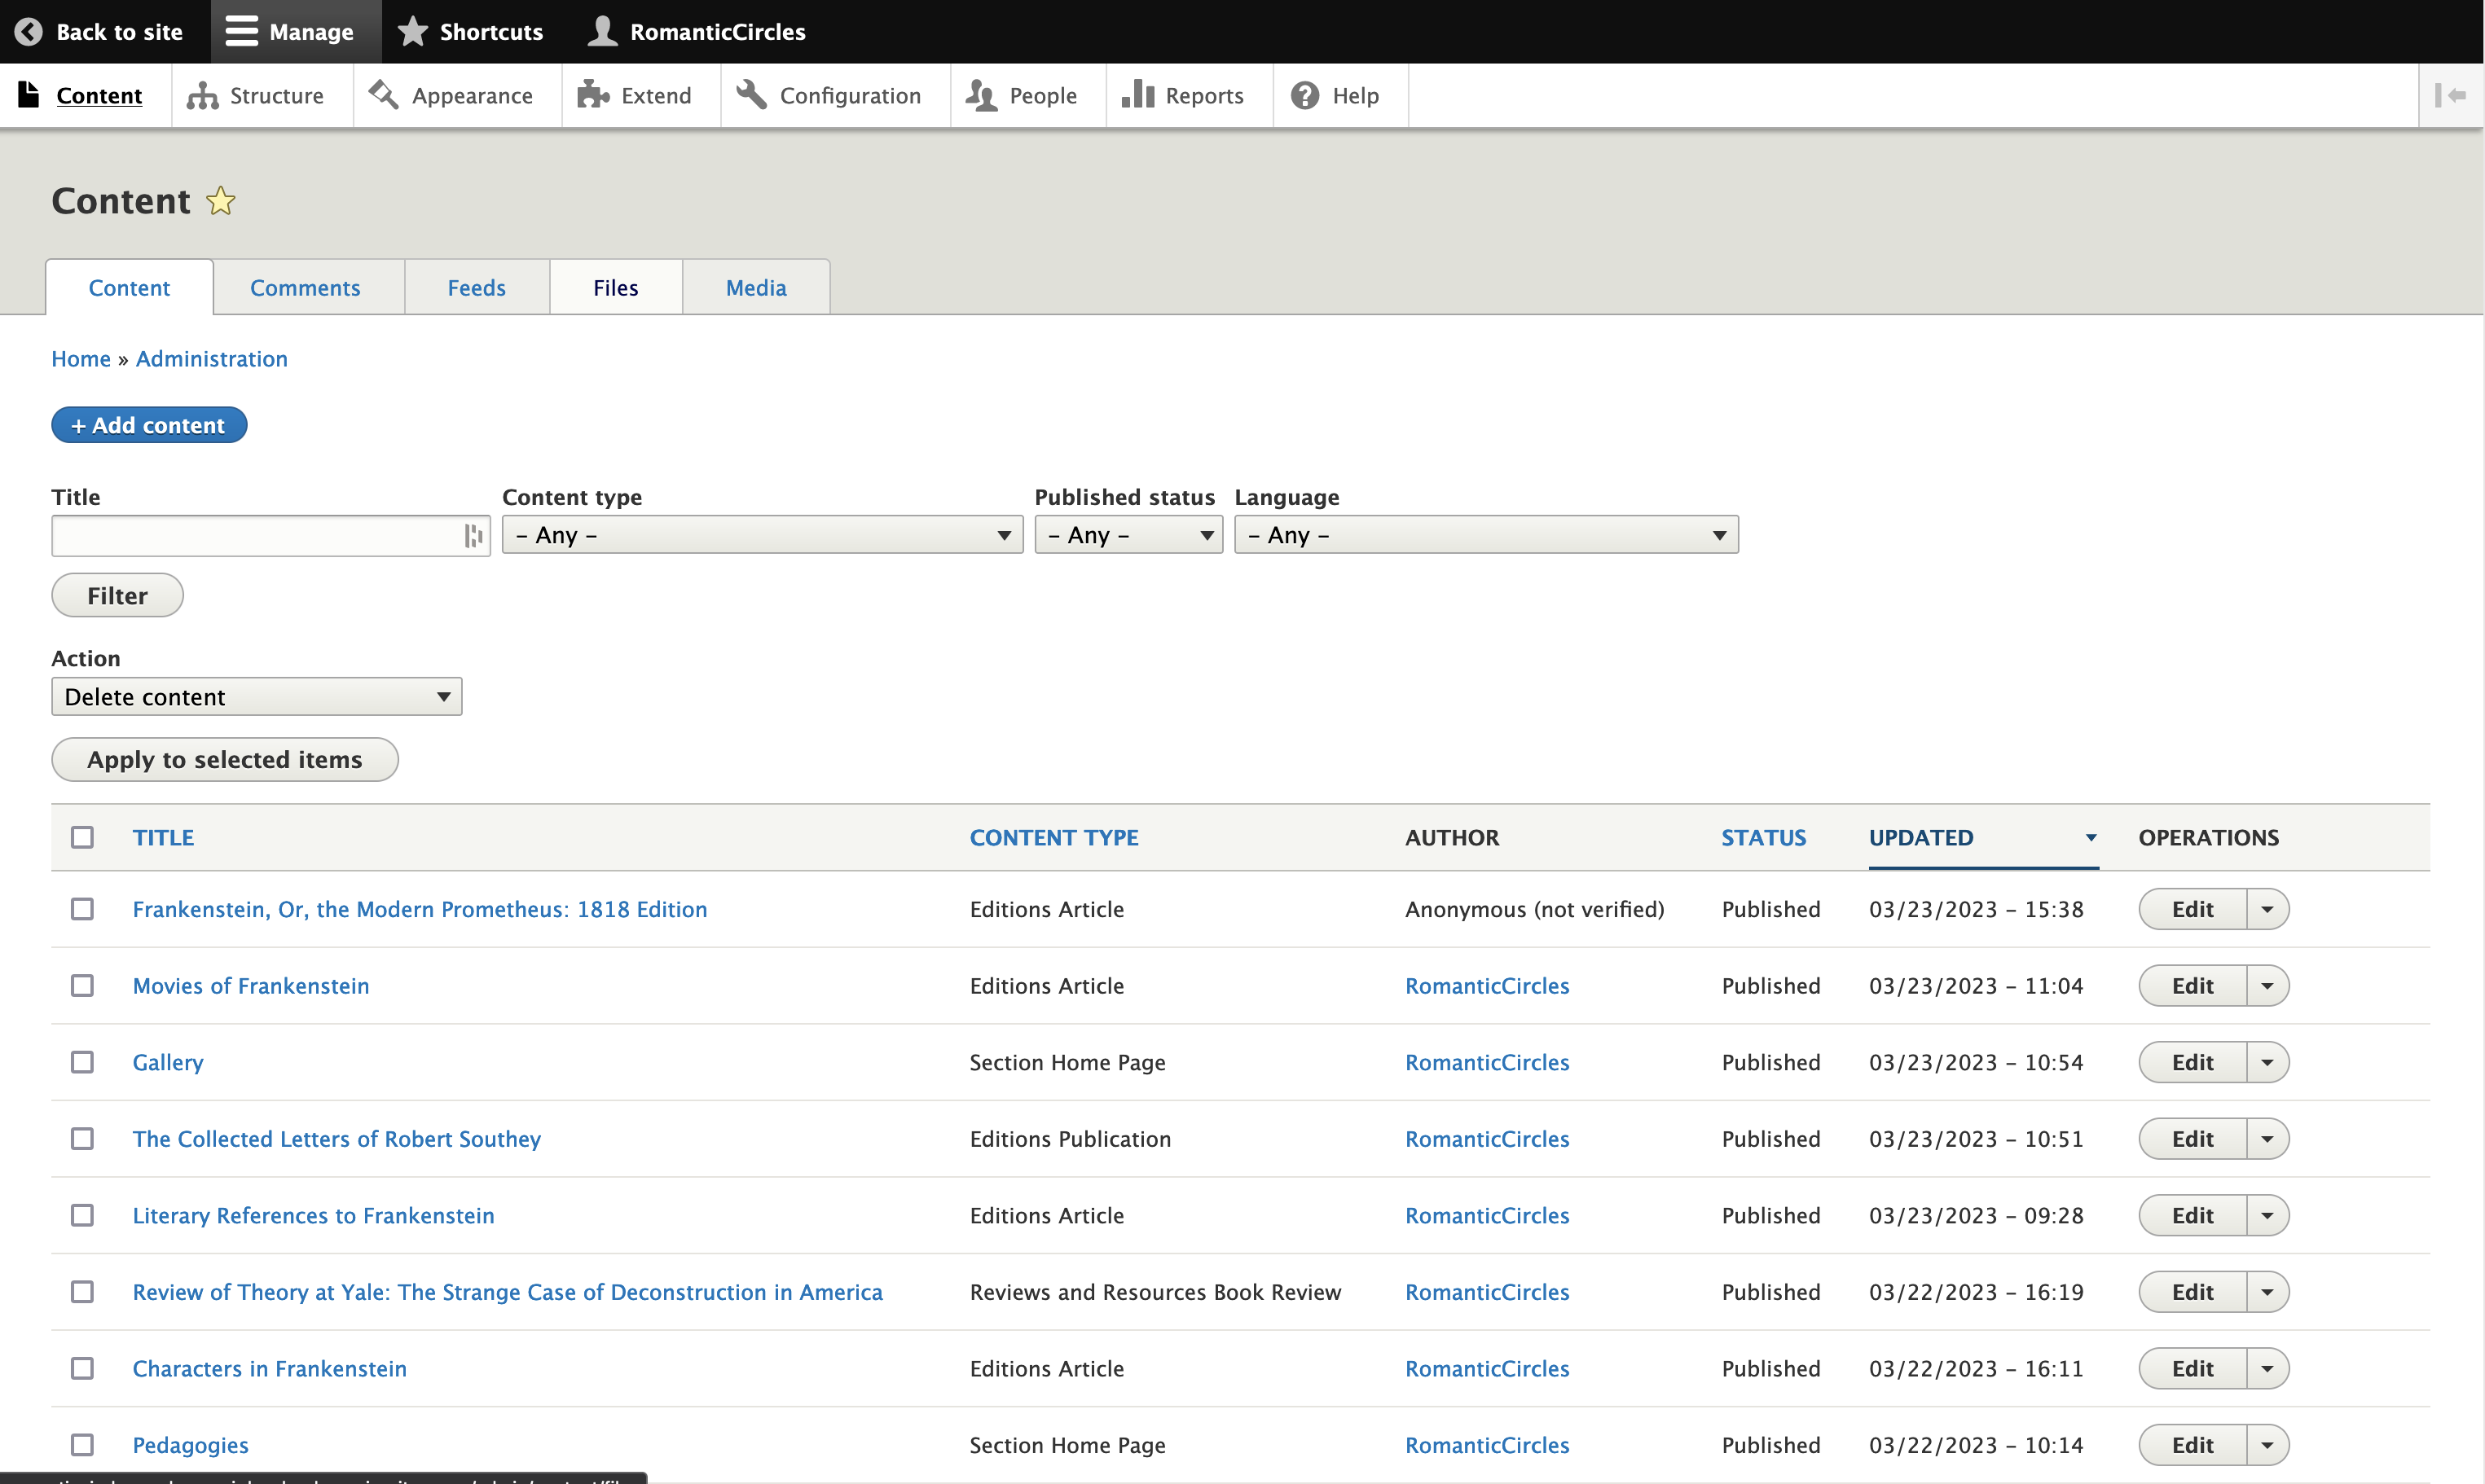Sort table by TITLE column header
Screen dimensions: 2485x1484
coord(163,837)
